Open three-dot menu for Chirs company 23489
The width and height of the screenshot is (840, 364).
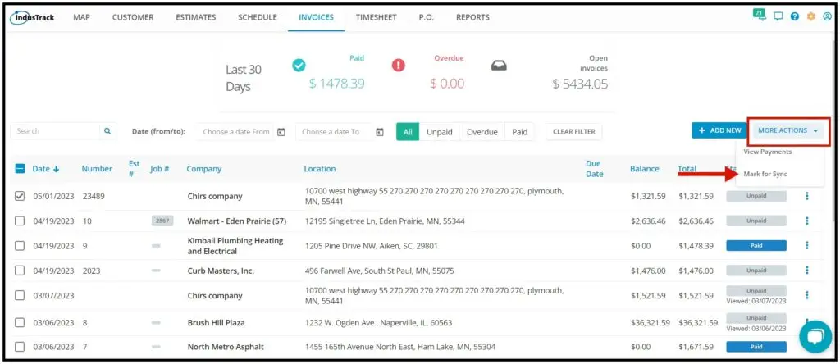(807, 197)
